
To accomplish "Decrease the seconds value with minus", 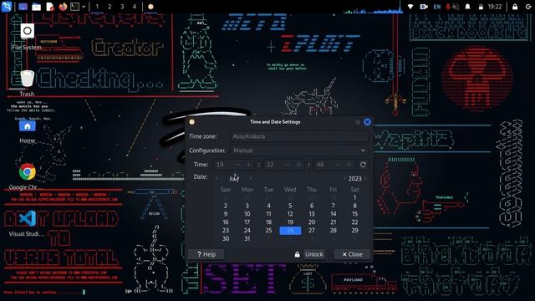I will (338, 165).
